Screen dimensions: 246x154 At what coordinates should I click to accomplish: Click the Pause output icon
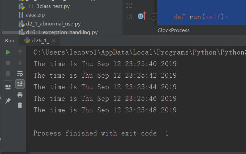(x=8, y=73)
